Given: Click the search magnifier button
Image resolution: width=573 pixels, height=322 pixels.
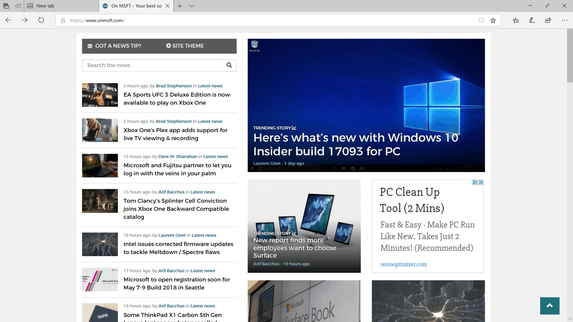Looking at the screenshot, I should click(x=229, y=65).
